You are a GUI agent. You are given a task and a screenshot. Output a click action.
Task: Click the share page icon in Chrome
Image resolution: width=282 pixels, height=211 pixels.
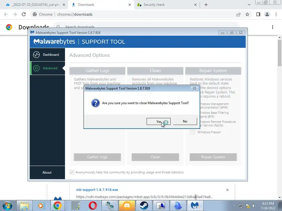pos(238,14)
